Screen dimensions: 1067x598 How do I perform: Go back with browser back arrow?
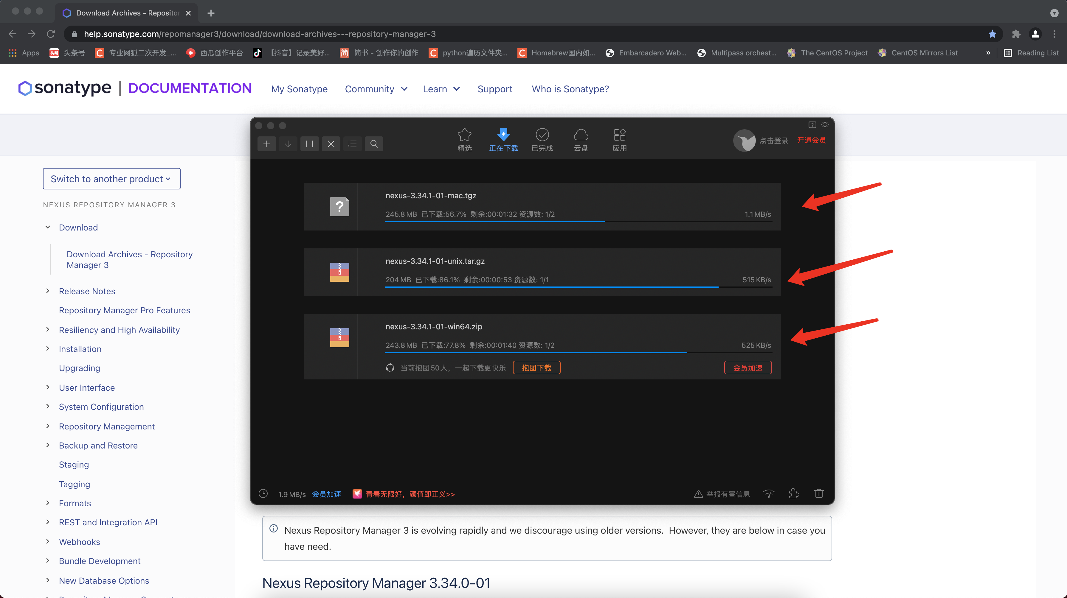pos(13,34)
